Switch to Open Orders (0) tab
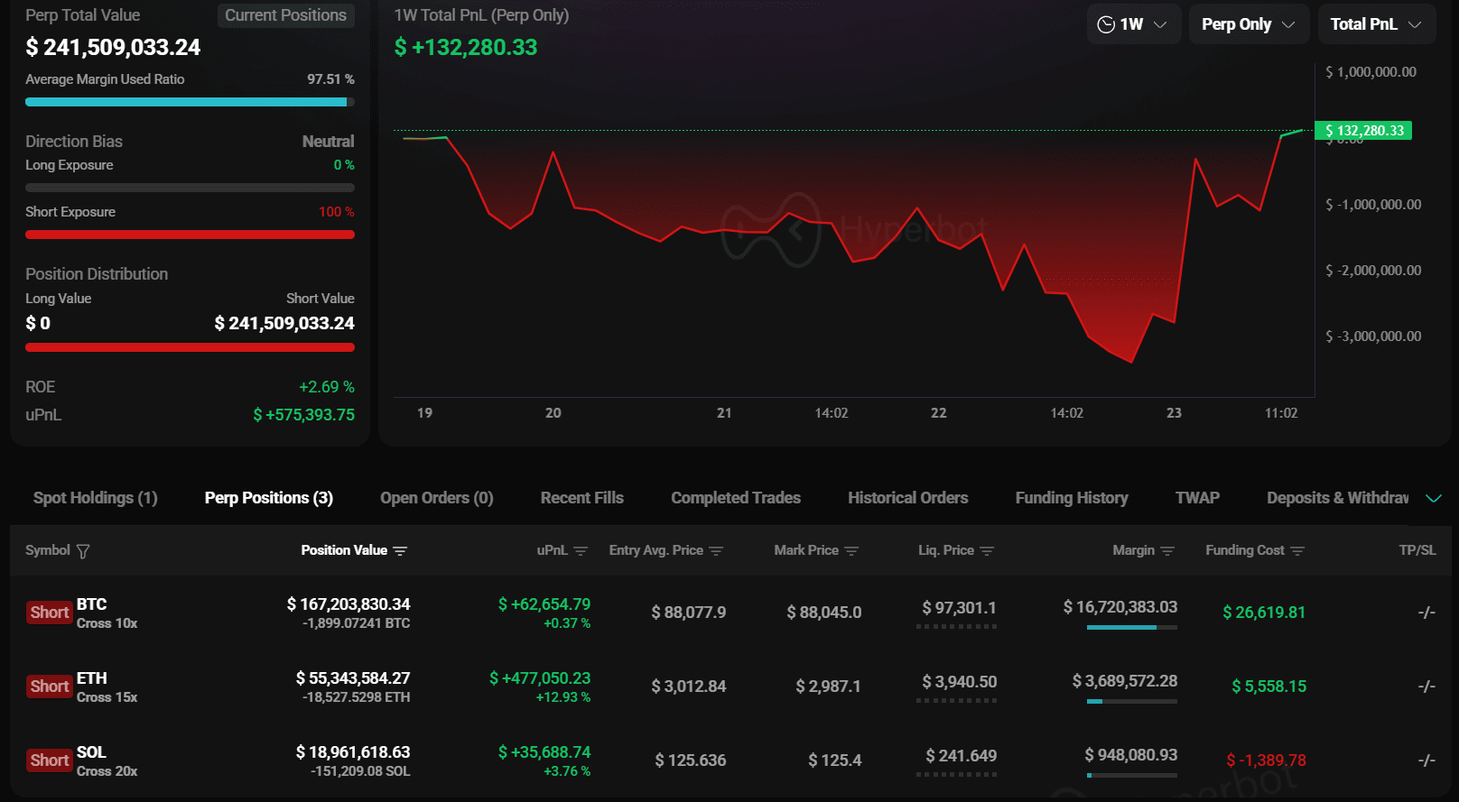Viewport: 1459px width, 802px height. click(x=436, y=498)
